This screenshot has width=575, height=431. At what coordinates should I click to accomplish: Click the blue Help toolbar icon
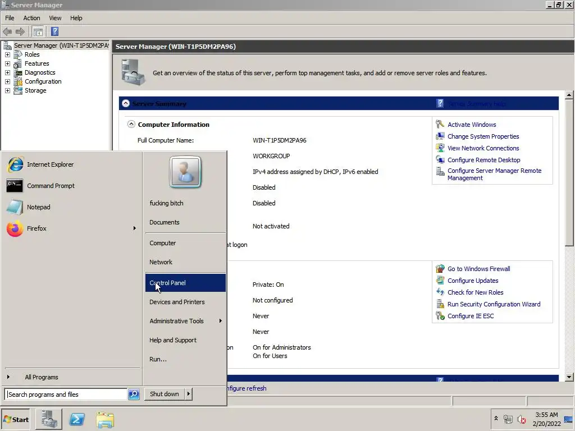(54, 32)
